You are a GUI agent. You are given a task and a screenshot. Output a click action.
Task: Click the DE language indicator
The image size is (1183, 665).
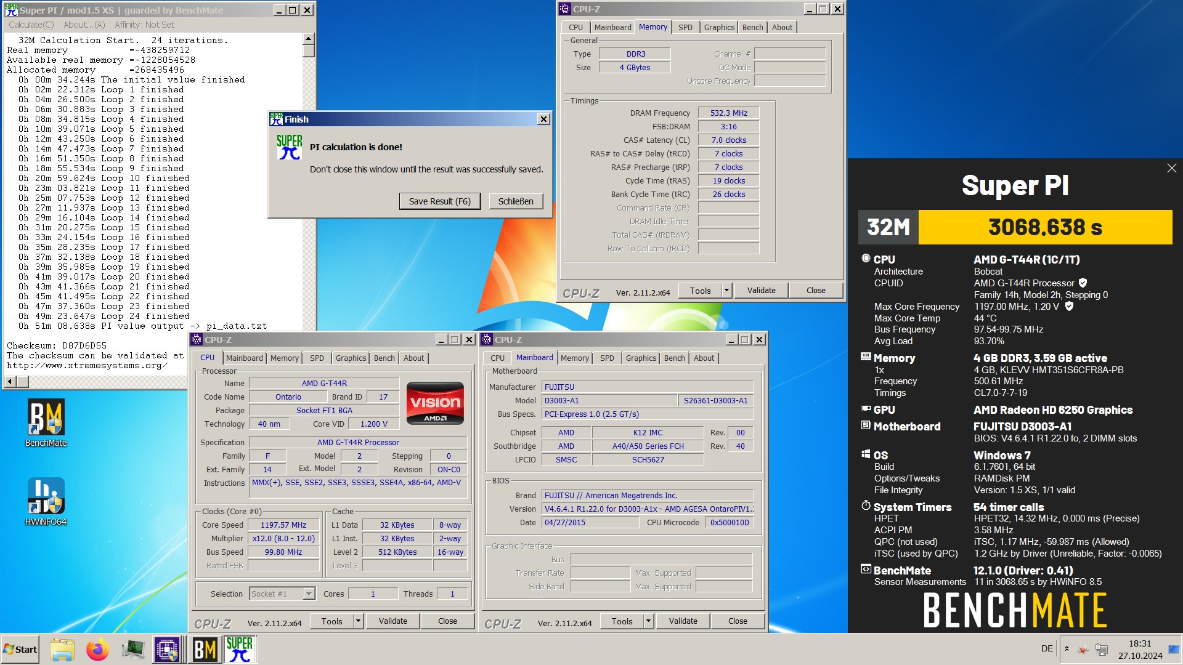(x=1047, y=649)
